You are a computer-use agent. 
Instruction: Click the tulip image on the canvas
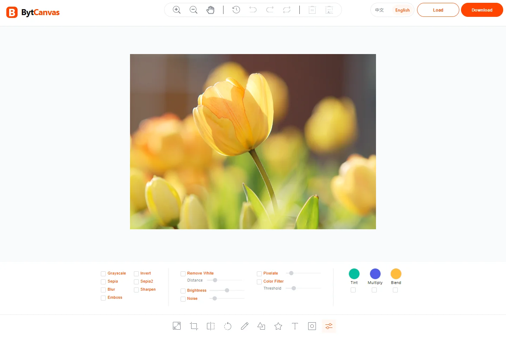click(253, 141)
